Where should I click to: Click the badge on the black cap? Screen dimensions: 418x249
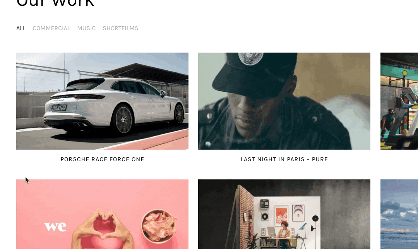pos(250,58)
